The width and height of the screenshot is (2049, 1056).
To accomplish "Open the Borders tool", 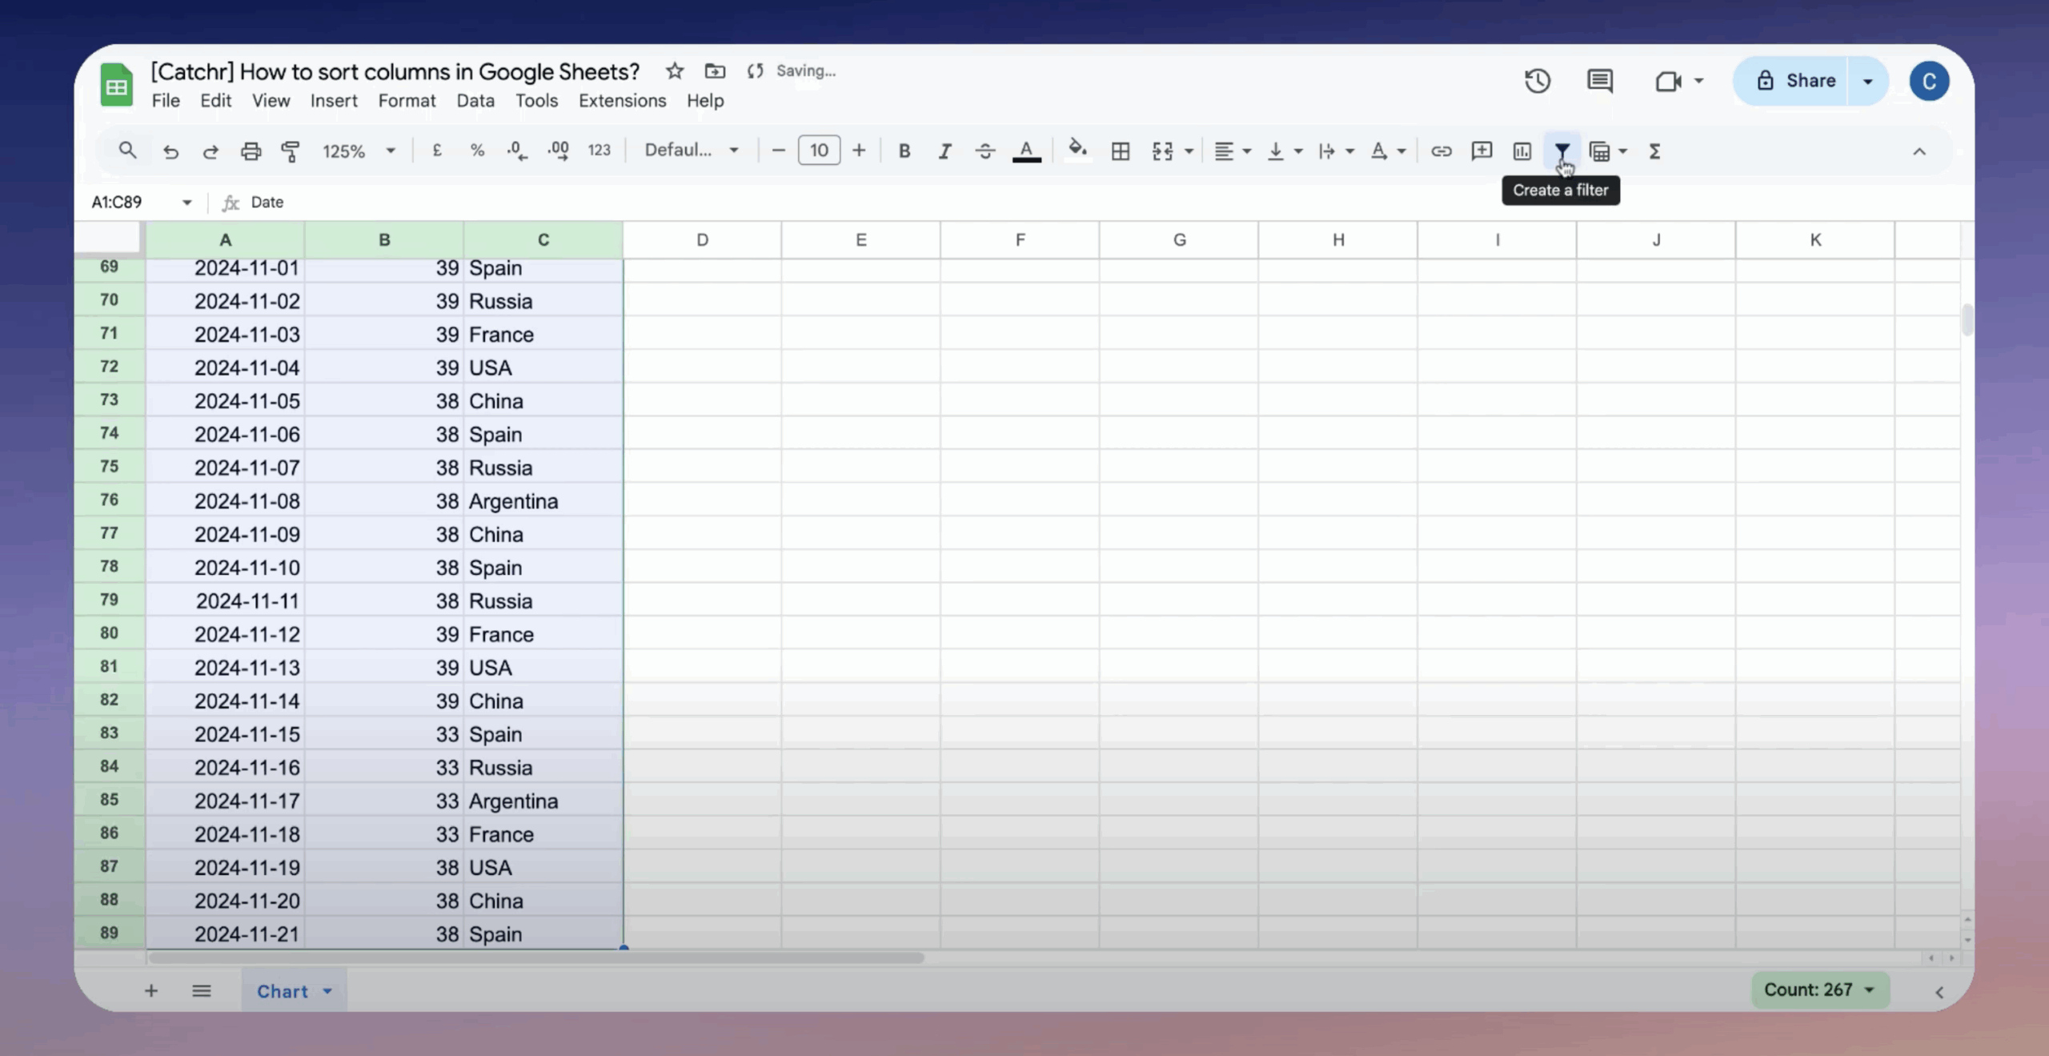I will pos(1120,151).
